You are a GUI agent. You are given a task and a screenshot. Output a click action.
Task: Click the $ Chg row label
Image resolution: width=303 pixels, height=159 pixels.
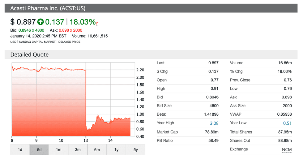pos(162,72)
